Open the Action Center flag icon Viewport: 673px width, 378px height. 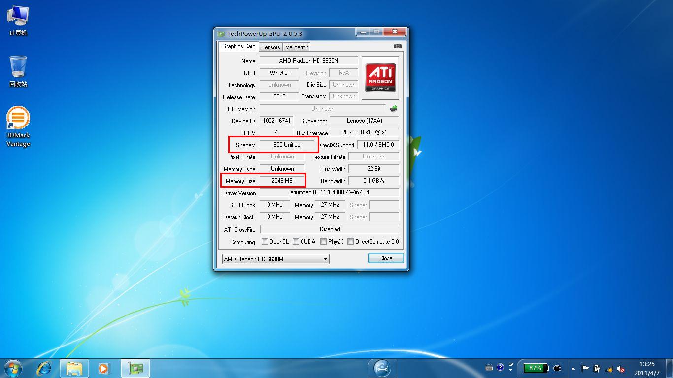pyautogui.click(x=585, y=368)
